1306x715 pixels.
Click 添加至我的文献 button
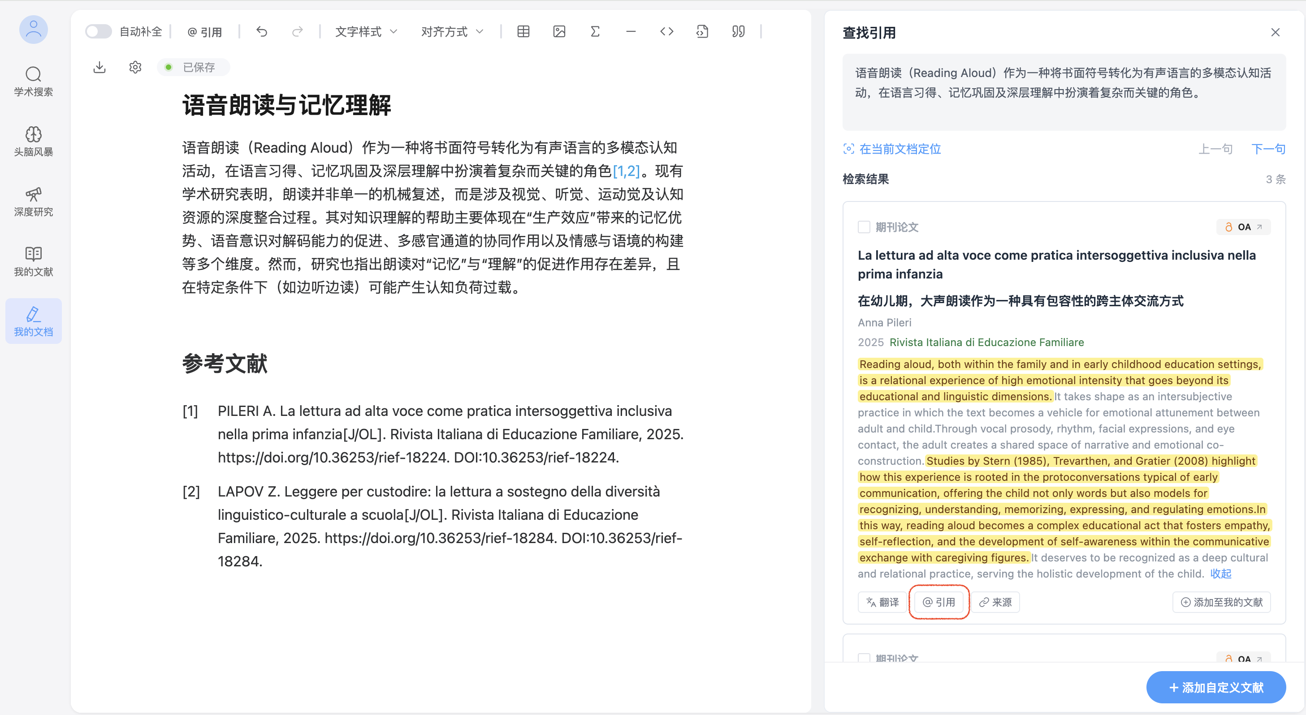[1221, 602]
